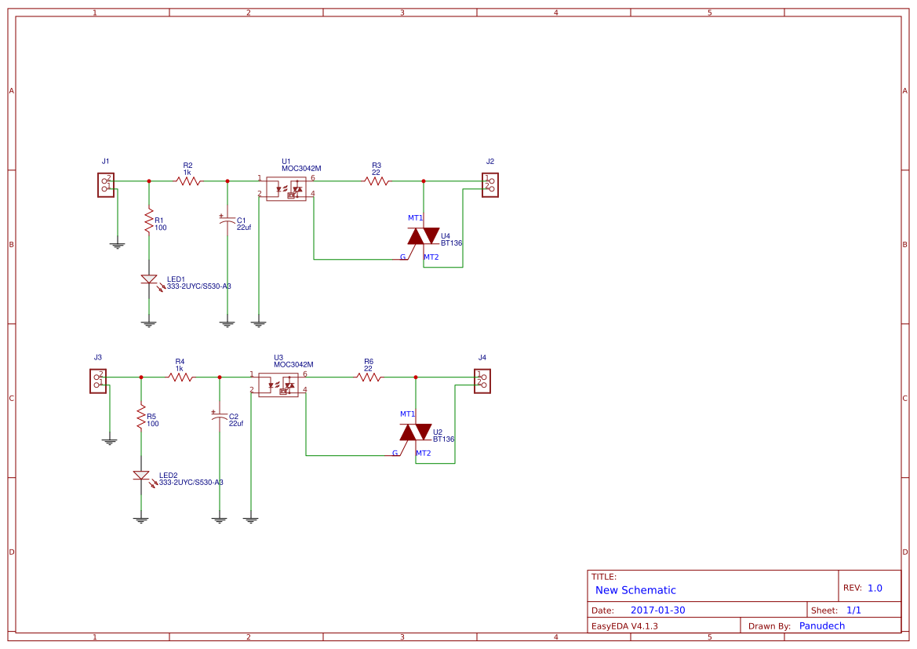Select the LED1 diode symbol
Screen dimensions: 917x649
click(x=149, y=279)
